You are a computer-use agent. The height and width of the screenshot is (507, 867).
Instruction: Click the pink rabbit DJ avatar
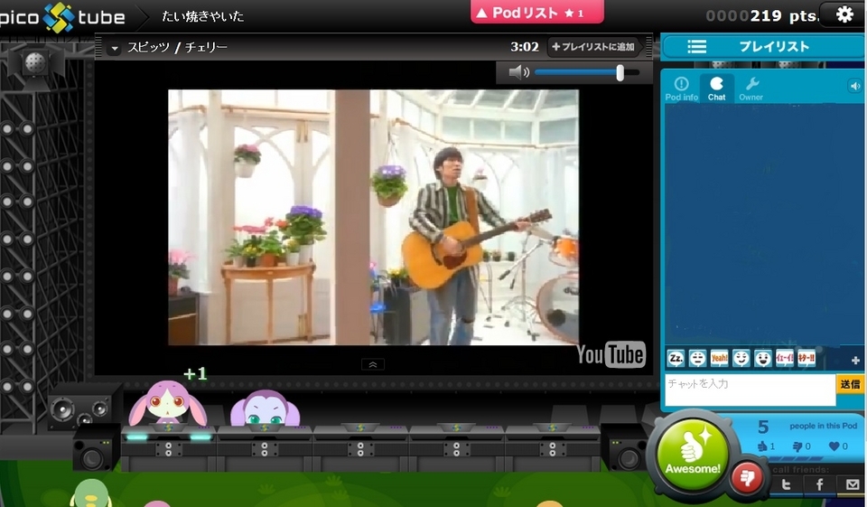[x=168, y=403]
